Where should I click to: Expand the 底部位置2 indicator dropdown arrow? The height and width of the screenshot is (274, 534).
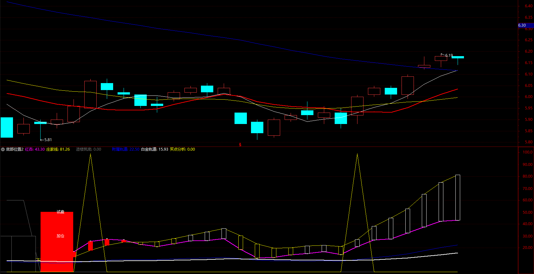(x=3, y=149)
